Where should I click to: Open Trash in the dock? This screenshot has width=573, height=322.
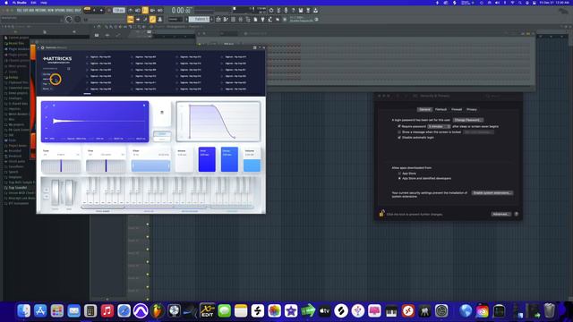549,311
